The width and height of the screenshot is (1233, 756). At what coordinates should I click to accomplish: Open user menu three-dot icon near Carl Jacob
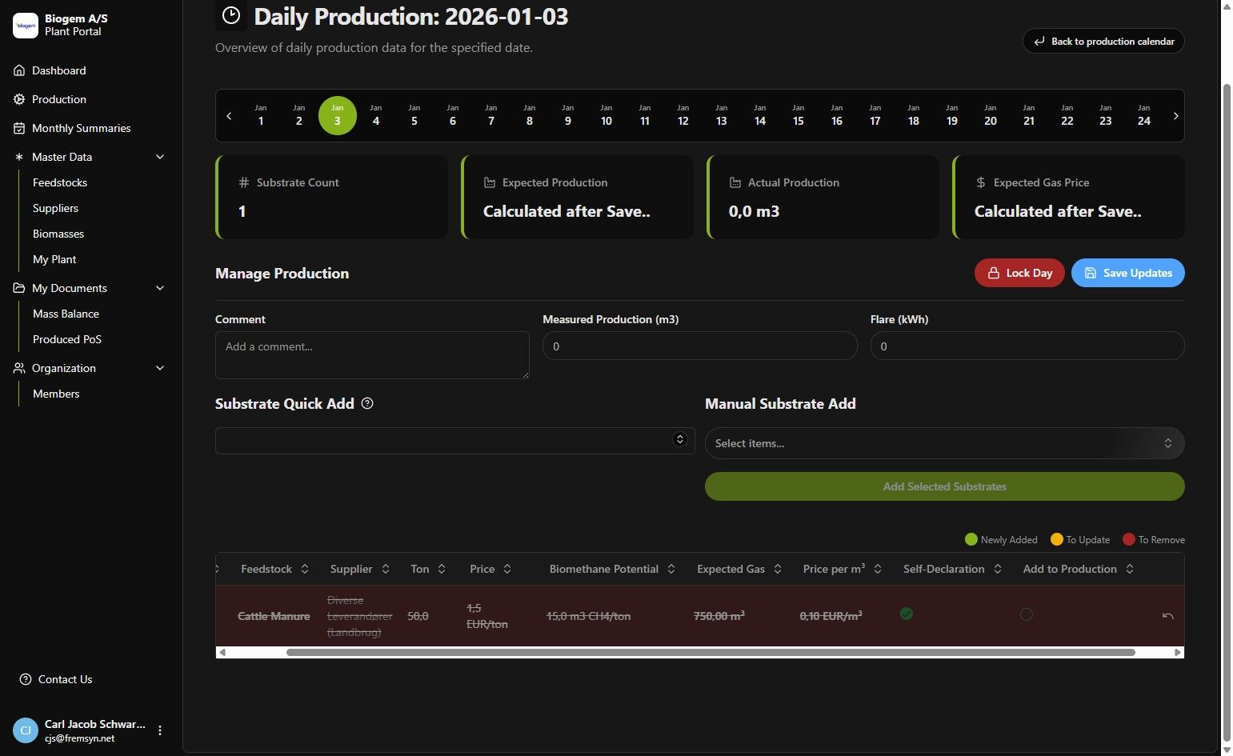(160, 730)
